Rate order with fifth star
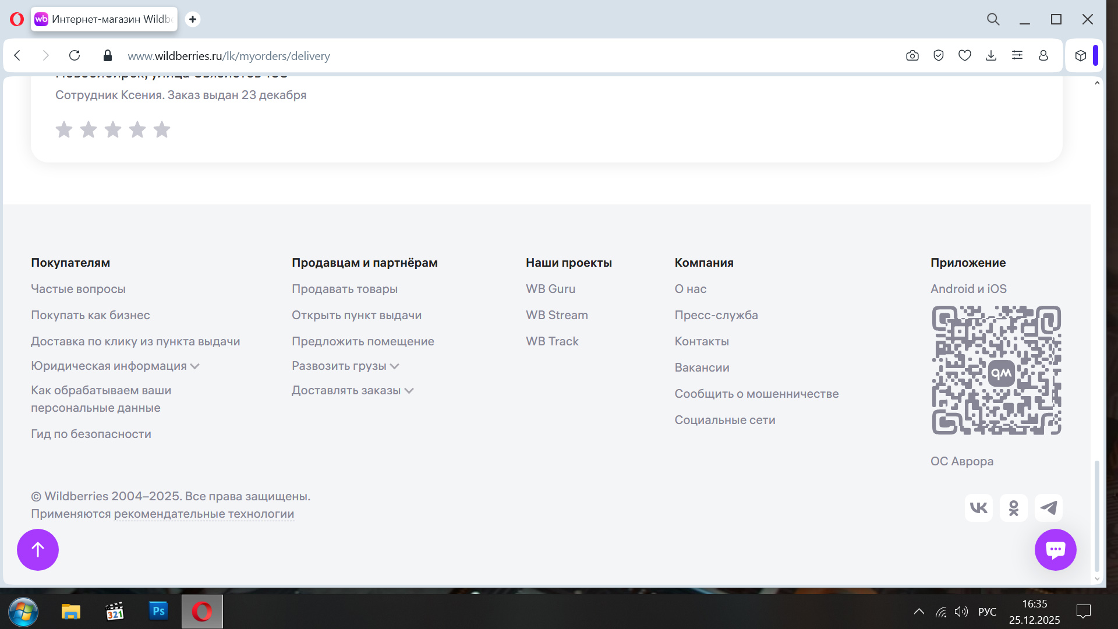Viewport: 1118px width, 629px height. [x=162, y=129]
